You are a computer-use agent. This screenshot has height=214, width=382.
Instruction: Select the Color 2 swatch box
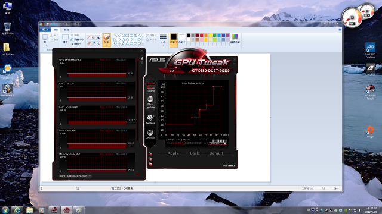click(182, 39)
